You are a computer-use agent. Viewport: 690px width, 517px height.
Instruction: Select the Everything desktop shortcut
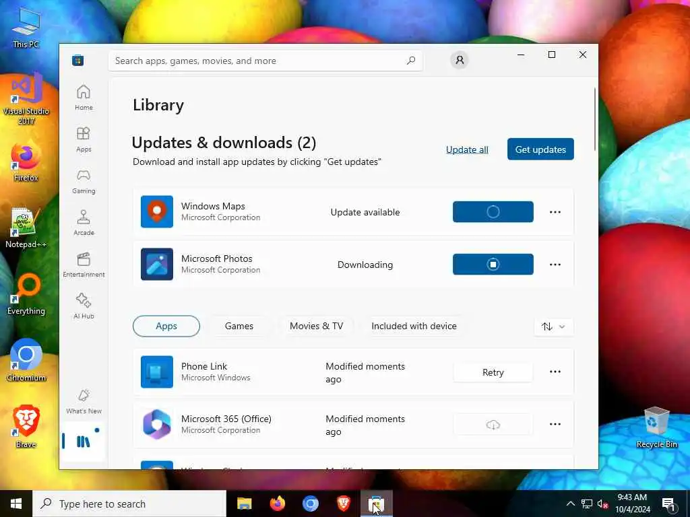click(x=26, y=295)
